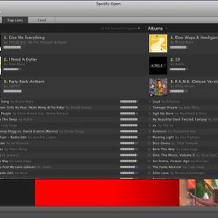218x218 pixels.
Task: Open artist Chris Brown under F.A.M.E.
Action: coord(185,86)
